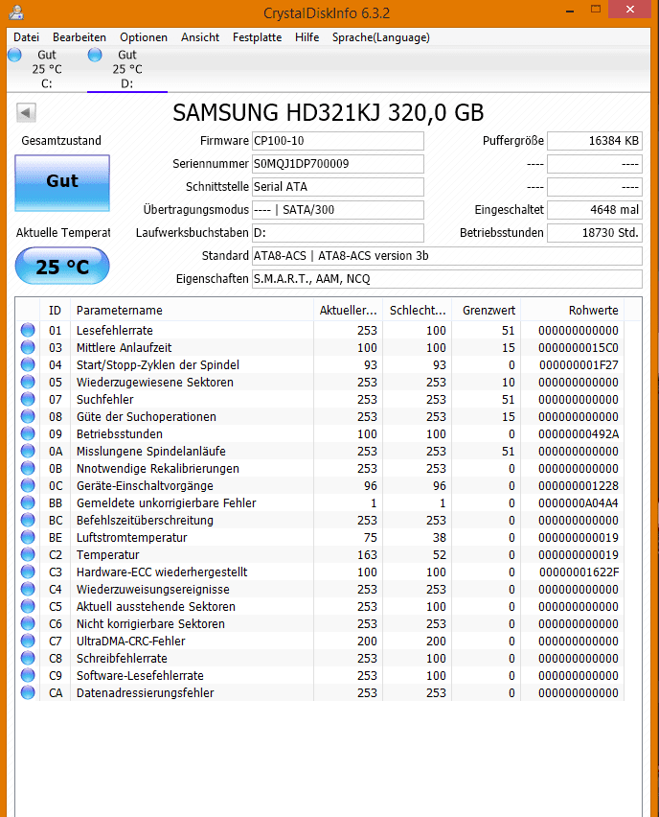Click the Seriennummer field S0MQJ1DP700009
The height and width of the screenshot is (817, 659).
click(338, 164)
